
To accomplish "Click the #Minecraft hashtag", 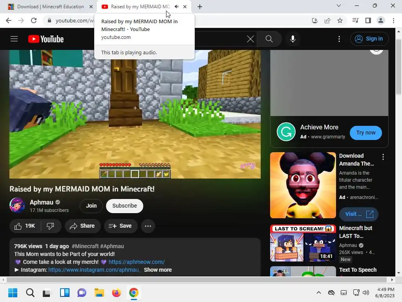I will 85,246.
